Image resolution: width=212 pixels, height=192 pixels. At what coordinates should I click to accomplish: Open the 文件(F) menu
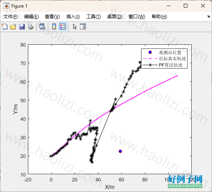coord(11,17)
